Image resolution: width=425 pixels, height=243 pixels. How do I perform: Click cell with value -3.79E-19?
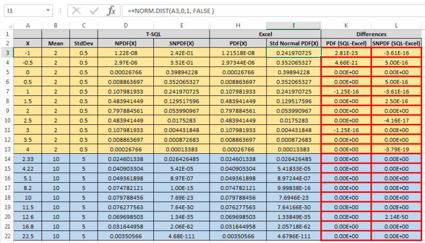click(x=396, y=149)
